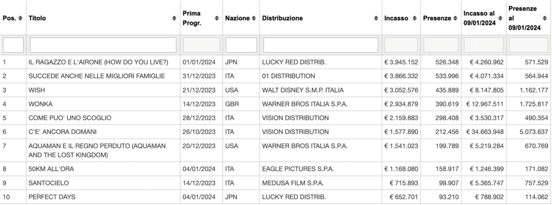Viewport: 552px width, 205px height.
Task: Focus the Prima Progr. filter field
Action: point(202,45)
